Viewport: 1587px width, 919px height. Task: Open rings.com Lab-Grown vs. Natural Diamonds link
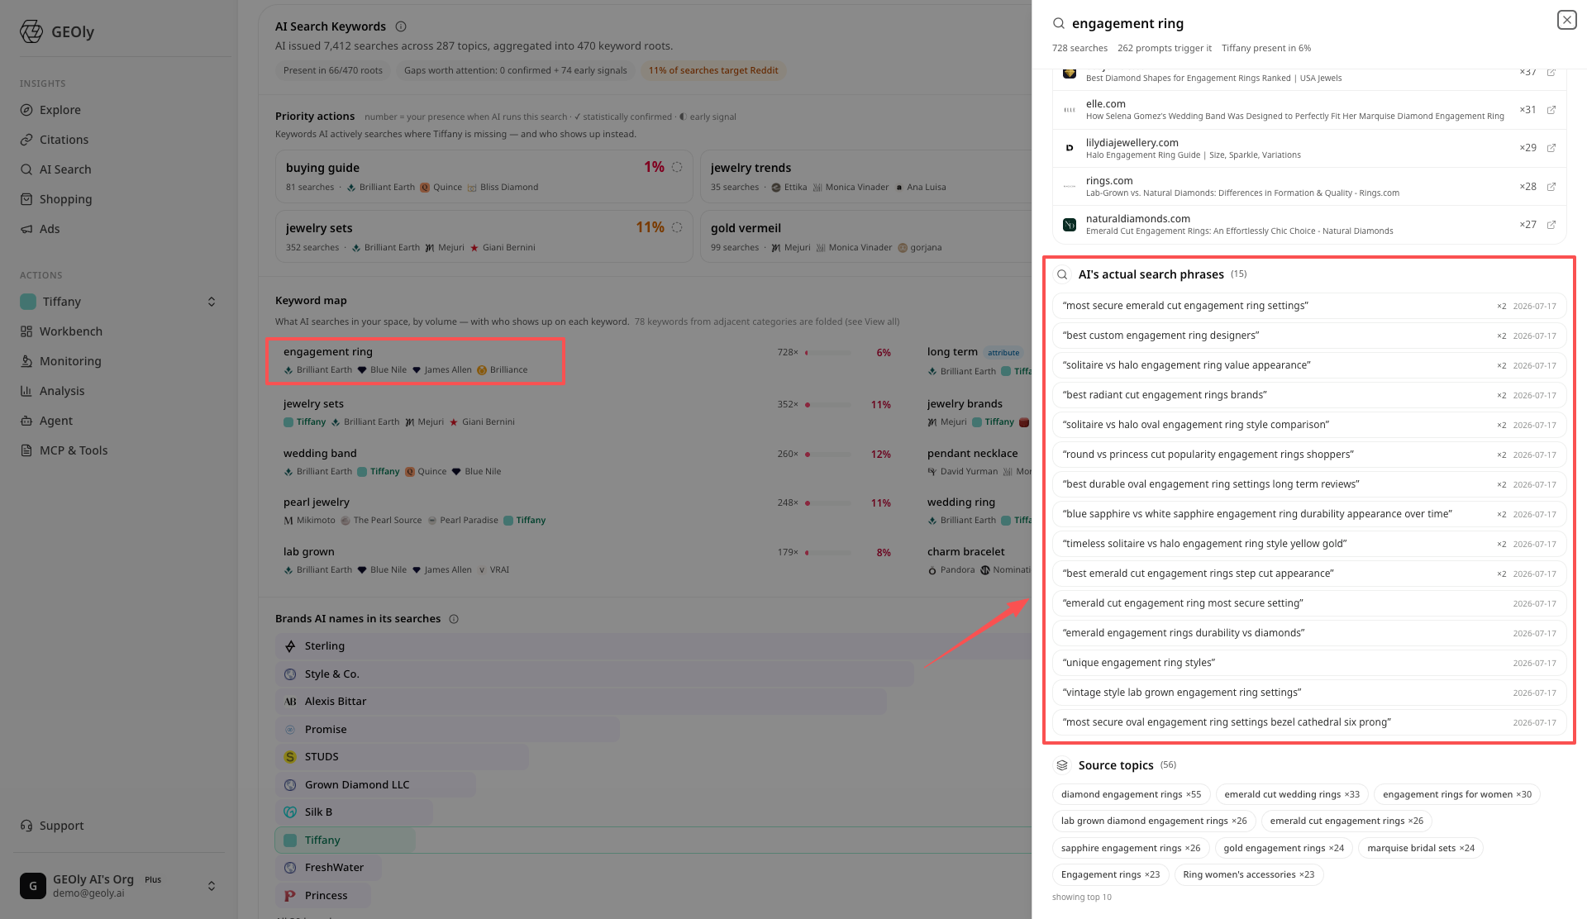[1242, 193]
